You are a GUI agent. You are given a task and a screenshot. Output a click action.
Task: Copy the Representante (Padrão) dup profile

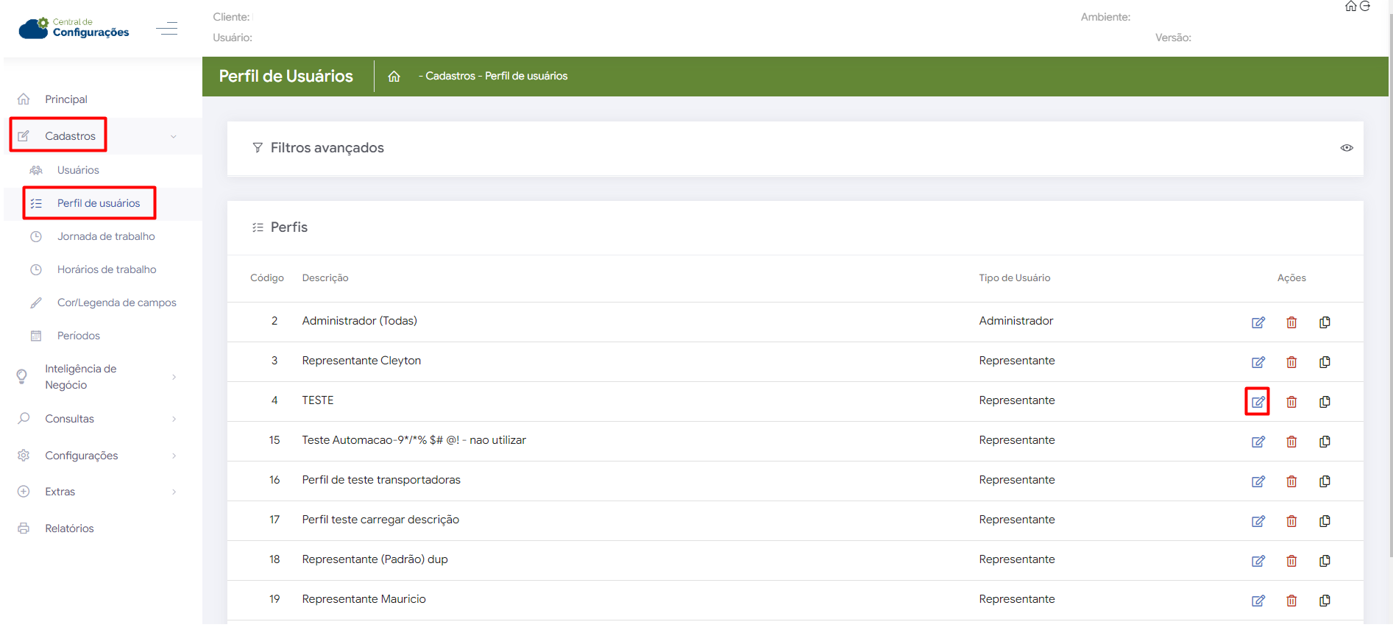[x=1325, y=561]
